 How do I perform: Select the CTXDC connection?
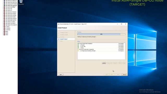coord(8,27)
